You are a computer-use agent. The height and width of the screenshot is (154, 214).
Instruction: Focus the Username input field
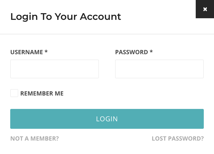[x=55, y=69]
